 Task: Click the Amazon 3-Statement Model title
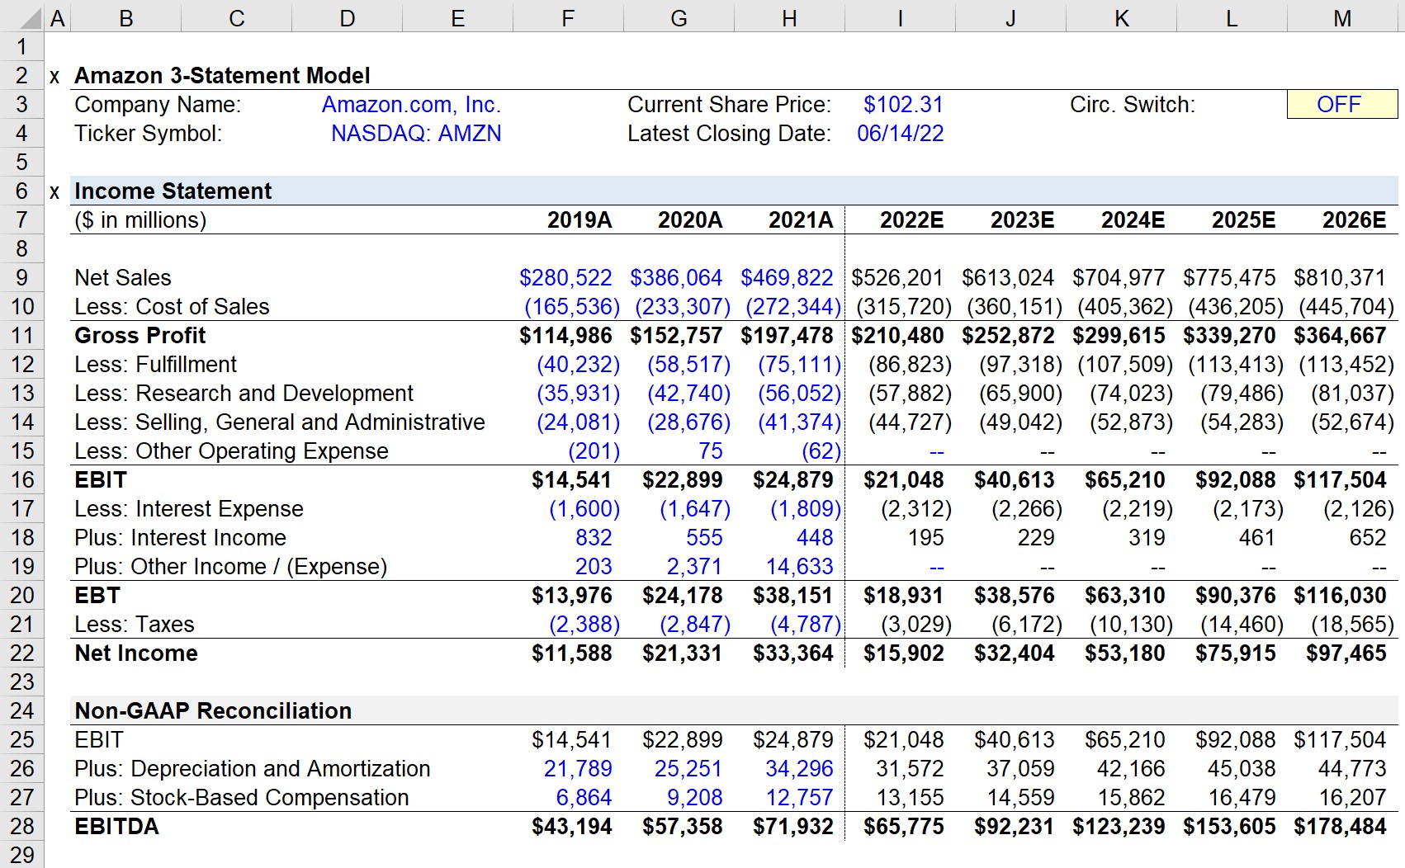coord(222,76)
